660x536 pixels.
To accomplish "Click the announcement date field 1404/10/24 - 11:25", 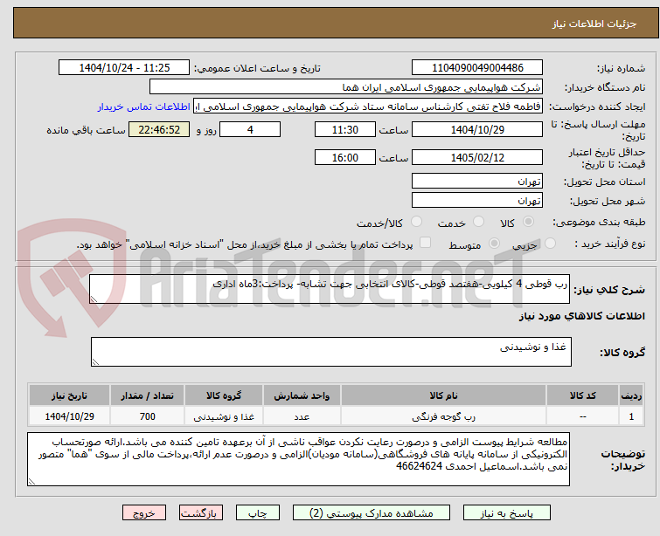I will (124, 67).
